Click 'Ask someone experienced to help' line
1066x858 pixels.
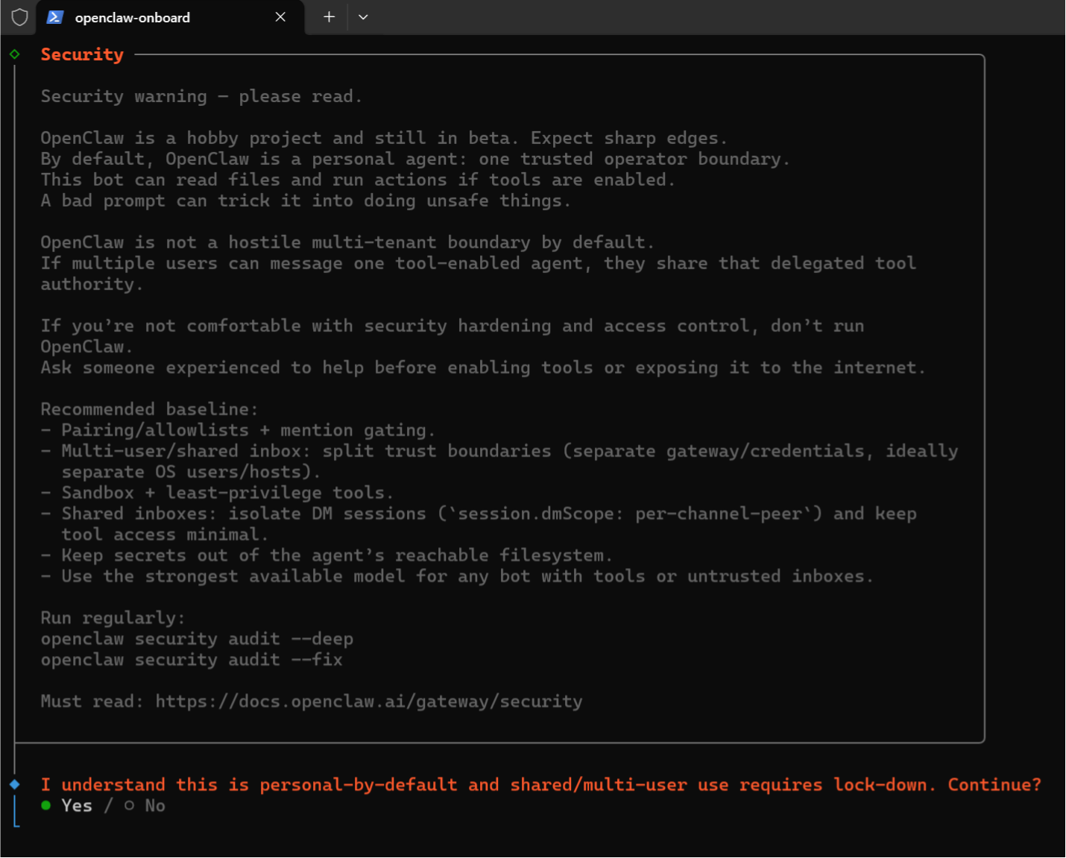[483, 368]
